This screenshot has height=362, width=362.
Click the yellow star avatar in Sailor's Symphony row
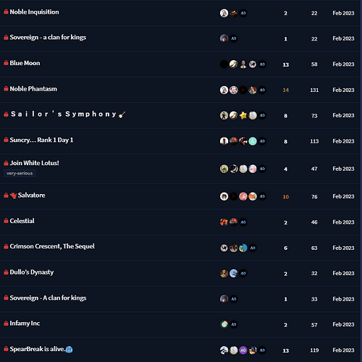tap(243, 116)
